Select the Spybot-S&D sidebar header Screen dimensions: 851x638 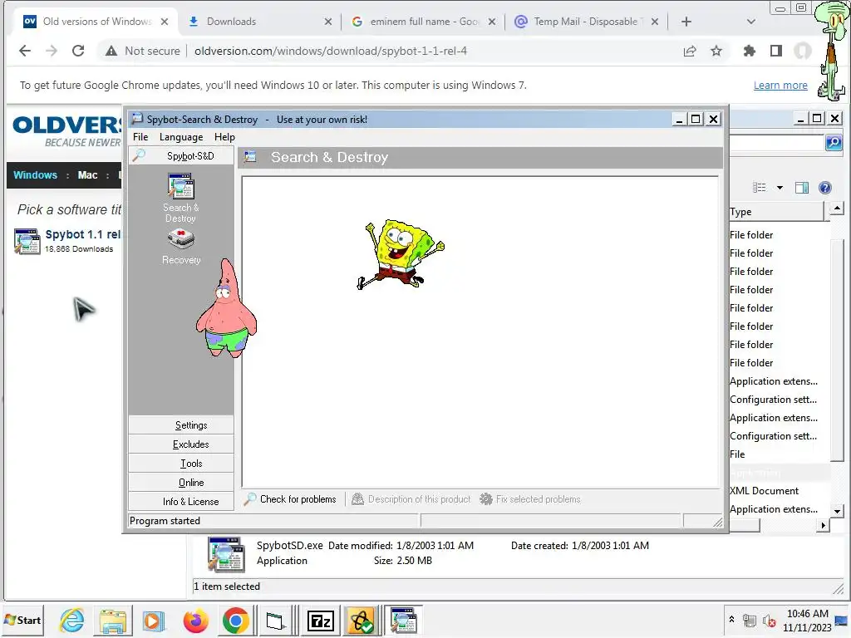click(x=181, y=155)
